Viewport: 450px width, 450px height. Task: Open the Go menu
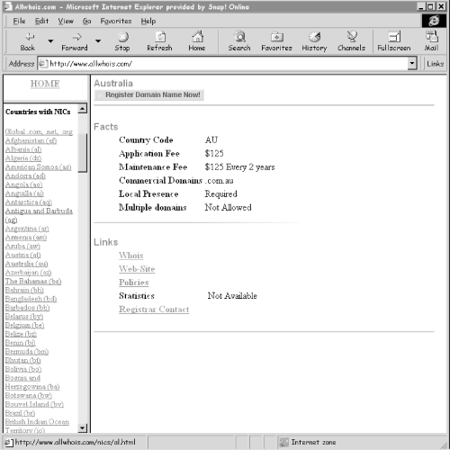click(x=86, y=21)
